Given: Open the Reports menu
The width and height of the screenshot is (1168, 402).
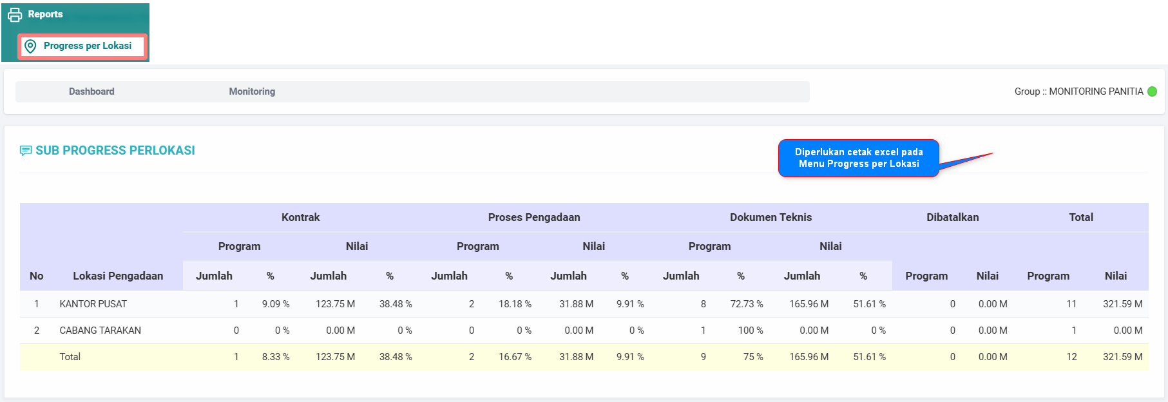Looking at the screenshot, I should (45, 14).
